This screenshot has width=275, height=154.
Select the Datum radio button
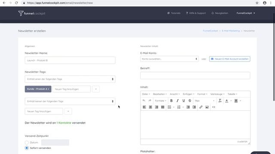(x=27, y=142)
